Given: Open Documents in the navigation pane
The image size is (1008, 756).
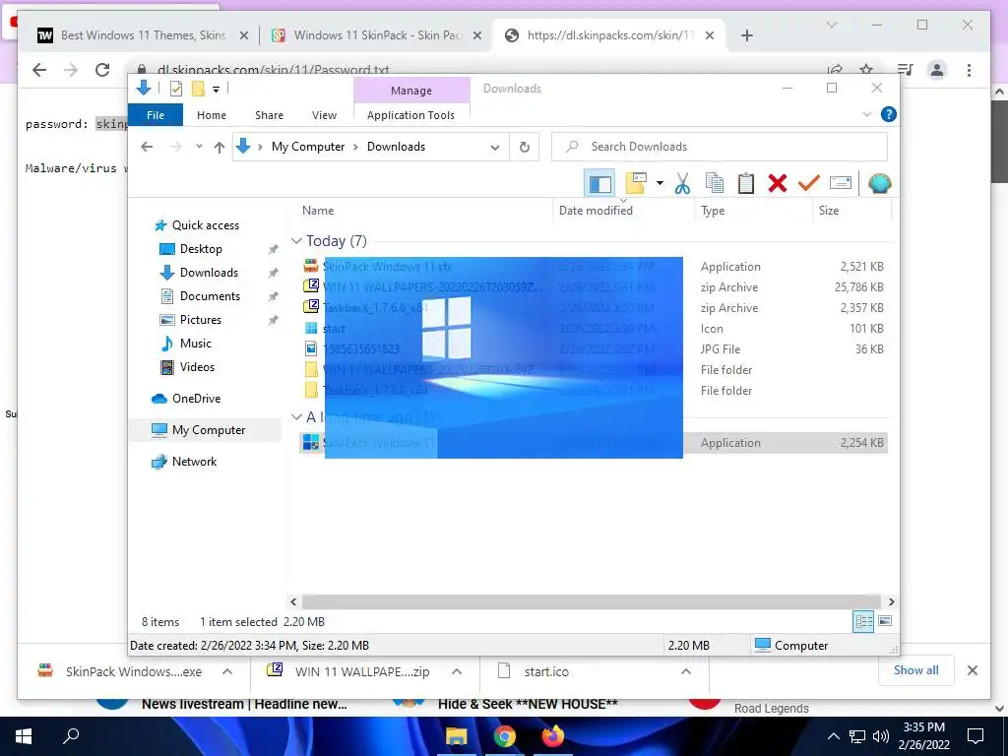Looking at the screenshot, I should 210,295.
